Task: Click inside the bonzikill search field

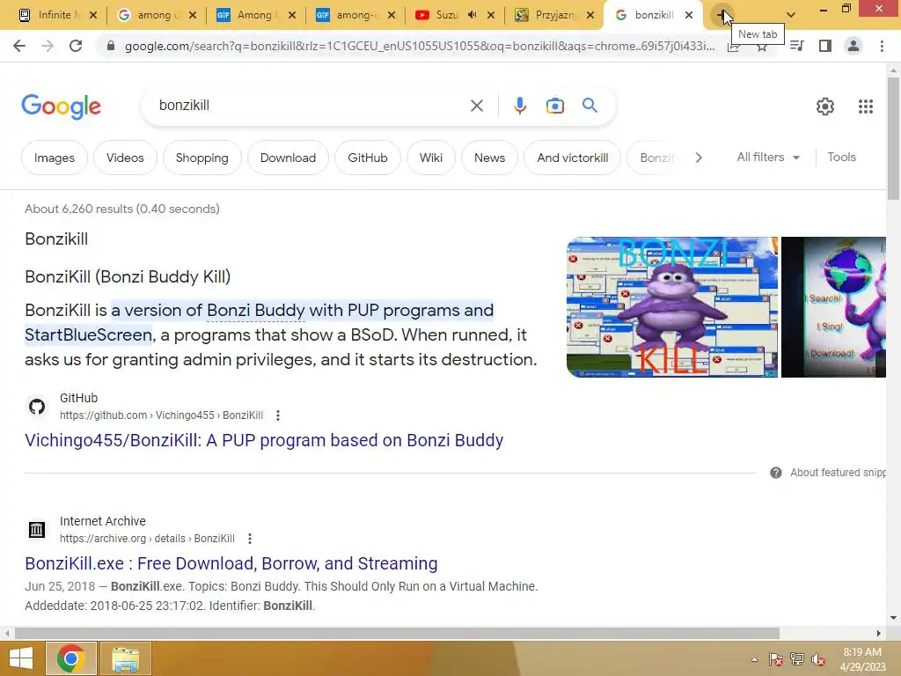Action: coord(311,106)
